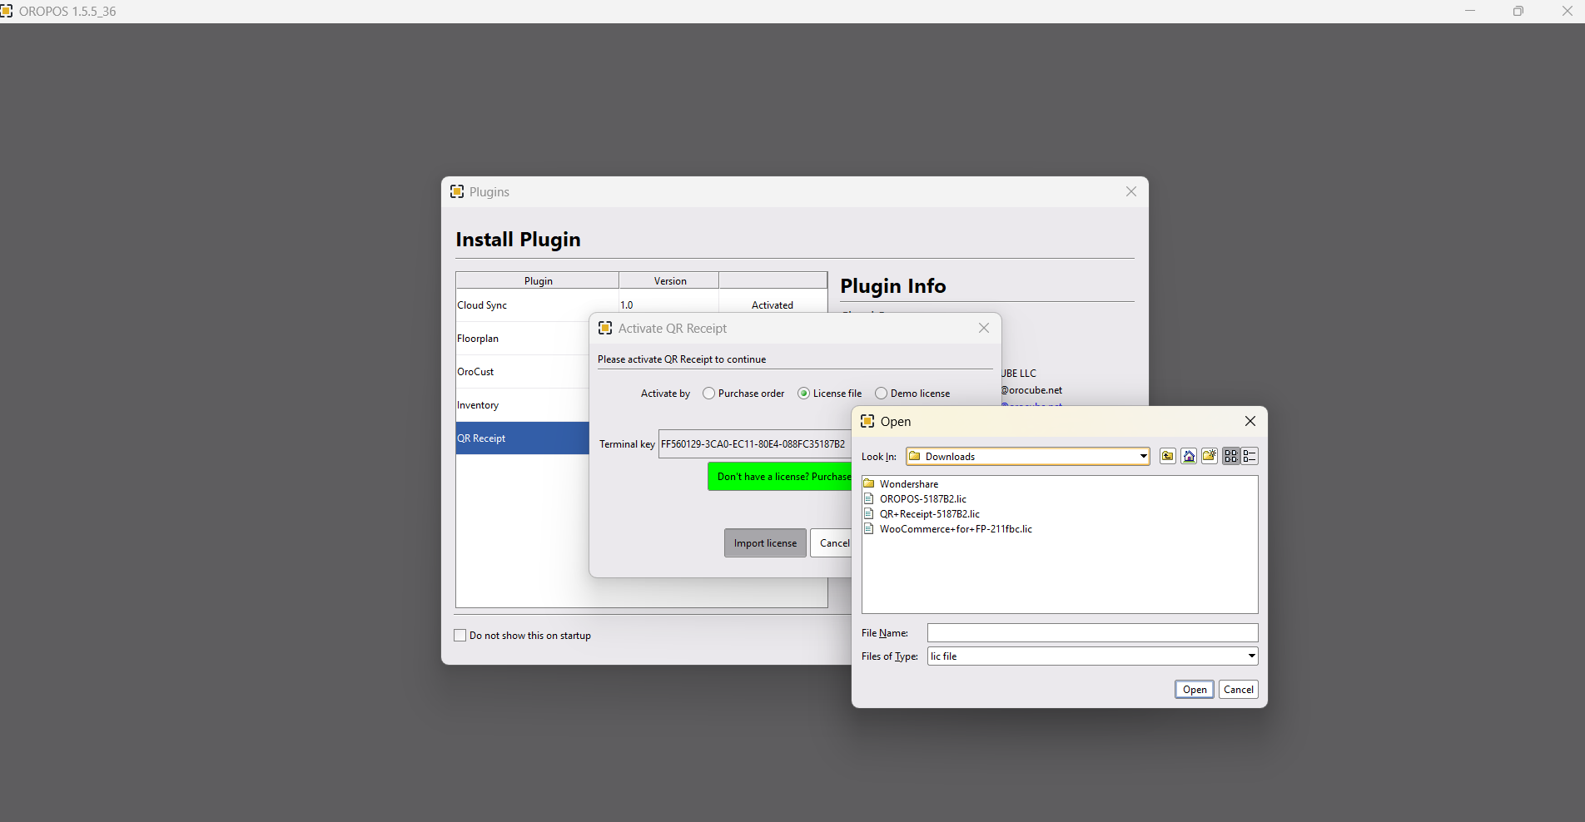Switch to List view icon
Viewport: 1585px width, 822px height.
[x=1230, y=456]
